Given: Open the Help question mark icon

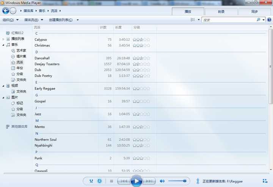Looking at the screenshot, I should 269,20.
